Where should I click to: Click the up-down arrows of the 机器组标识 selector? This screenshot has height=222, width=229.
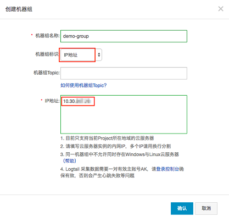99,55
